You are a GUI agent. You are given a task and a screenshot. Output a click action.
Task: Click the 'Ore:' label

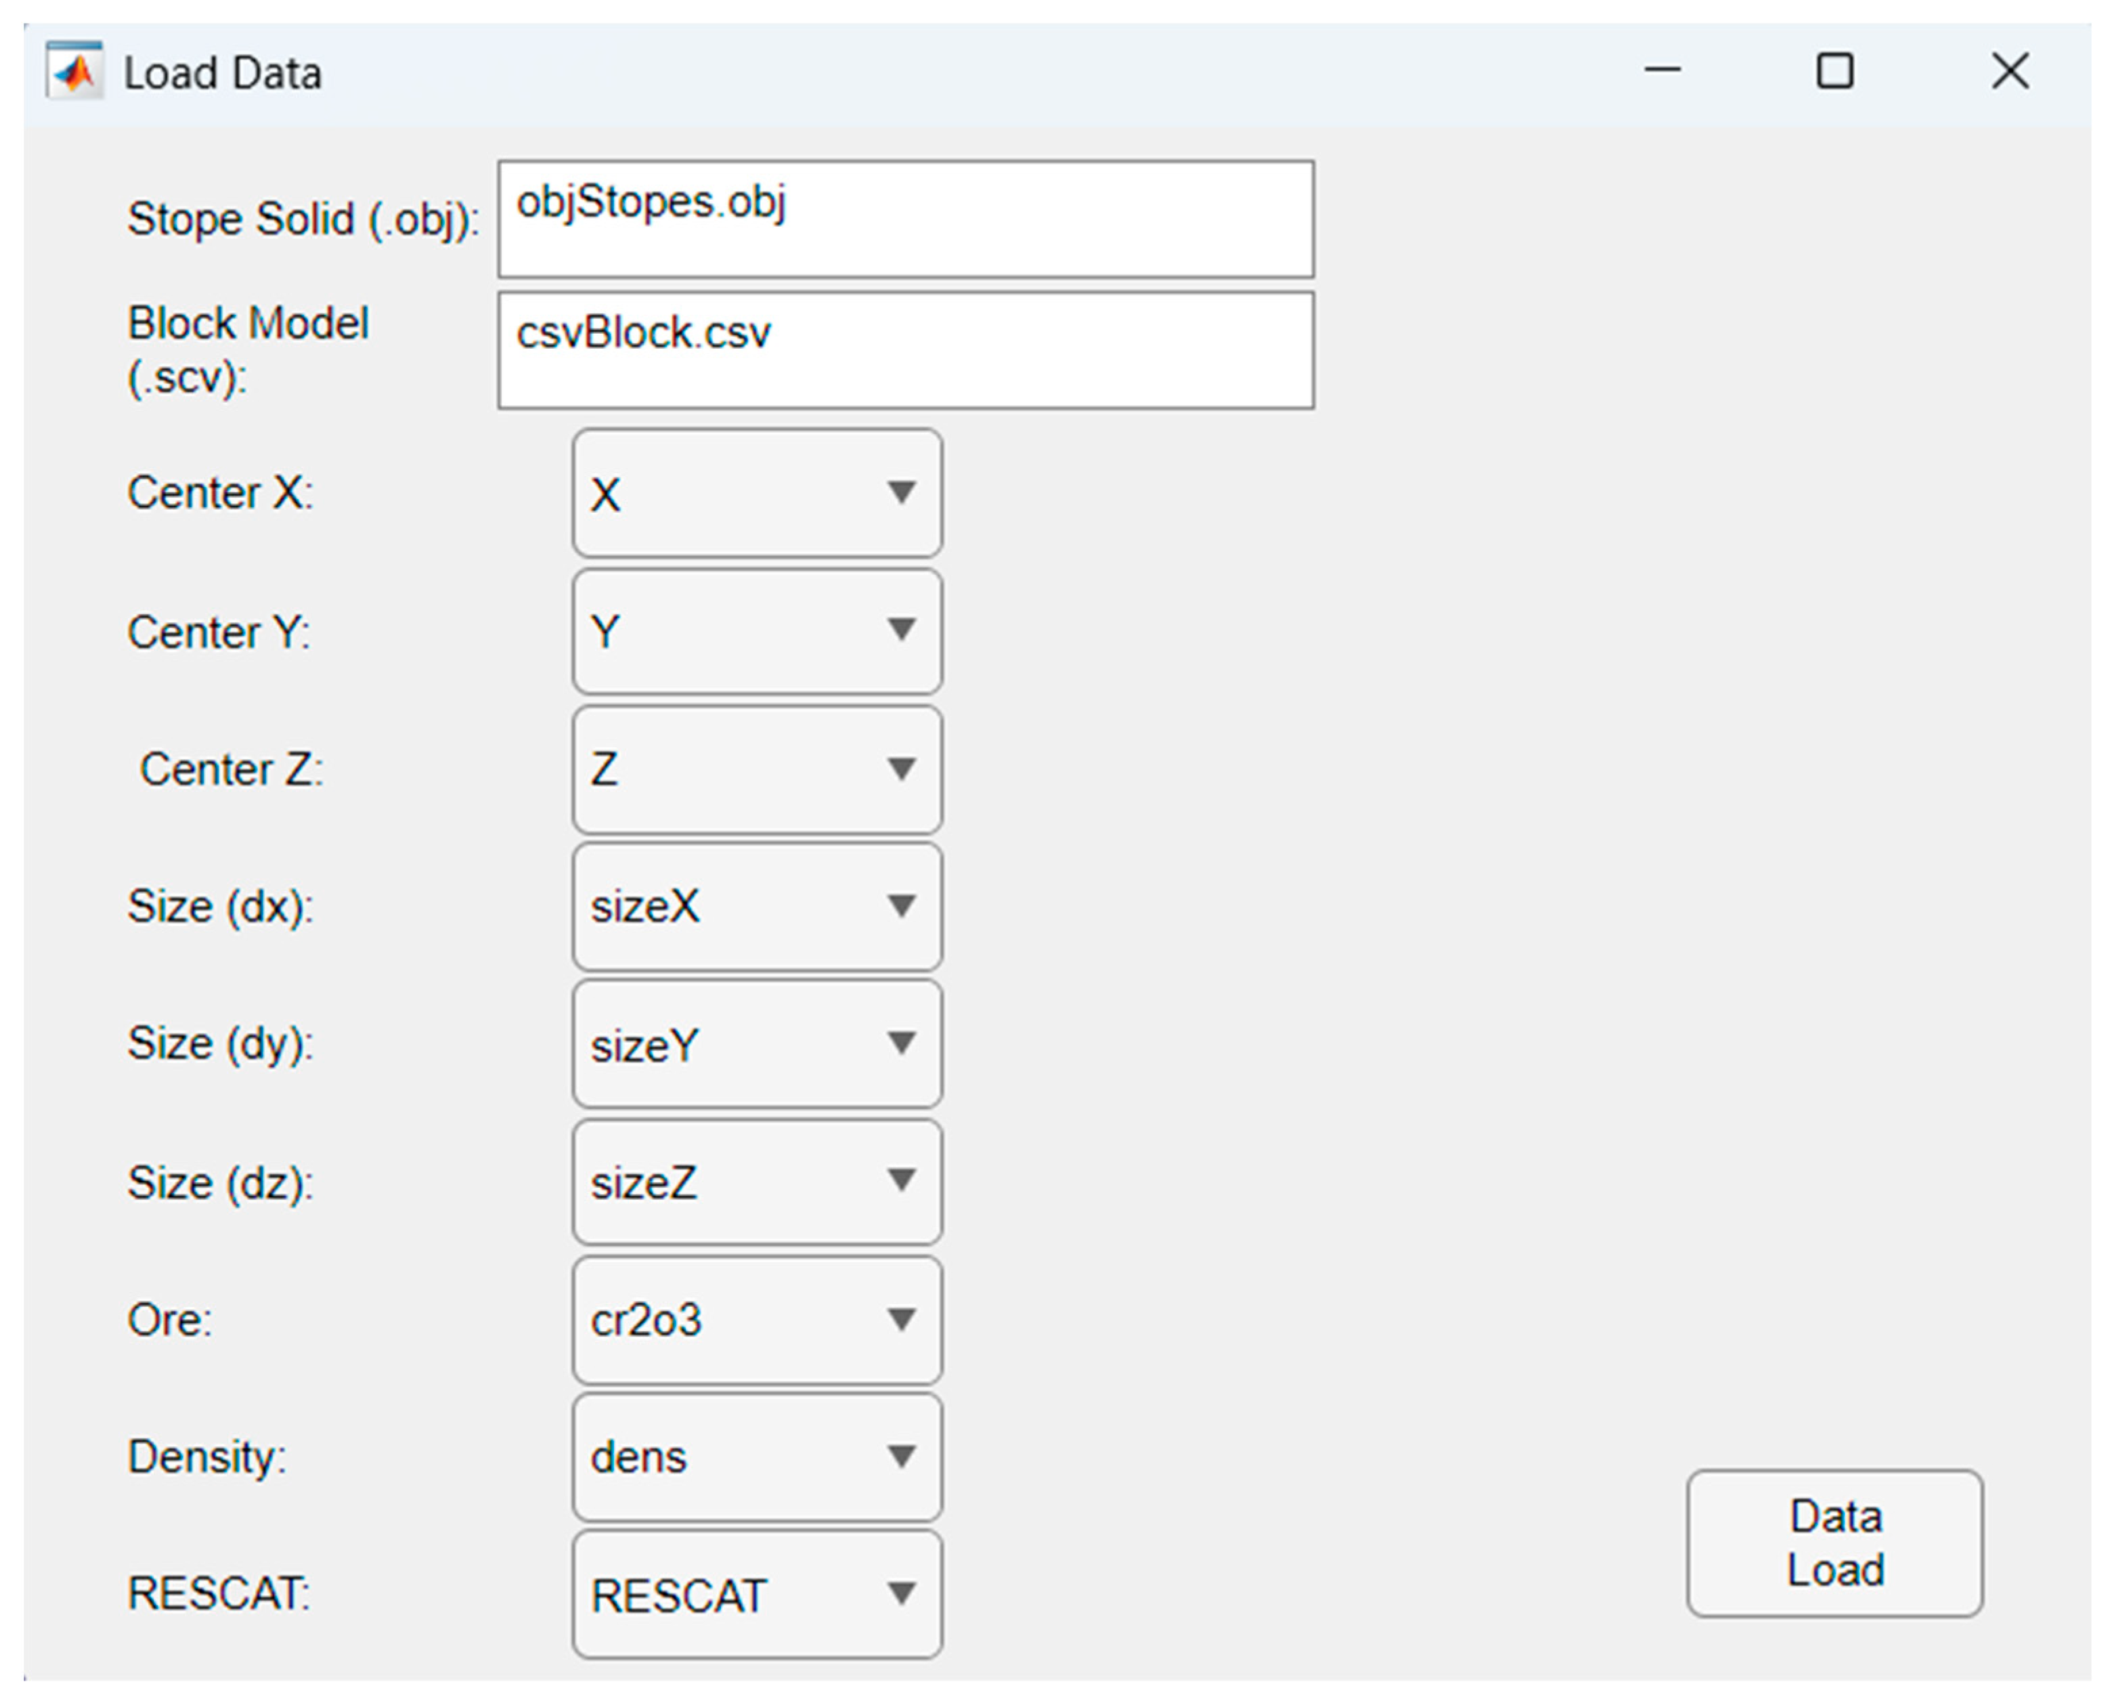pyautogui.click(x=169, y=1320)
